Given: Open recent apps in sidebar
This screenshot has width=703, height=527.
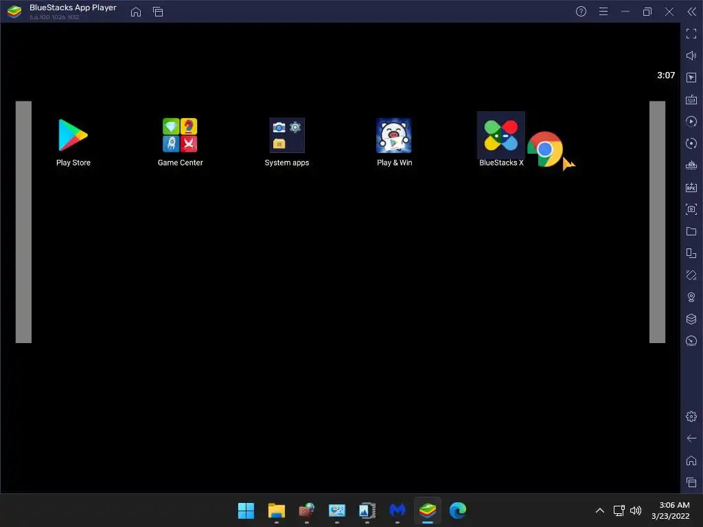Looking at the screenshot, I should pyautogui.click(x=691, y=482).
